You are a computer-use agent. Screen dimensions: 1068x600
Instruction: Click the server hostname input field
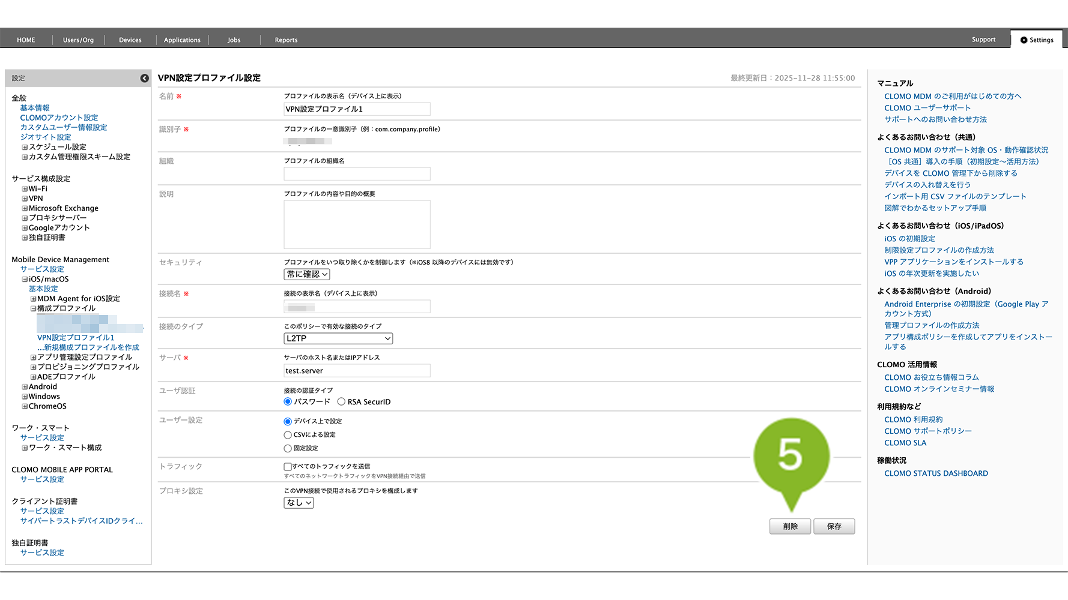(357, 371)
